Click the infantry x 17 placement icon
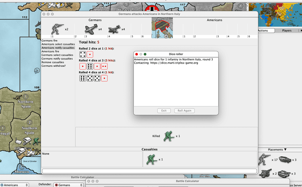This screenshot has height=187, width=302. [x=264, y=160]
